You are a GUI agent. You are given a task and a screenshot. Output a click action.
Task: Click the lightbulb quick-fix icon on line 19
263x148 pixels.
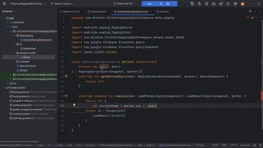click(x=74, y=105)
